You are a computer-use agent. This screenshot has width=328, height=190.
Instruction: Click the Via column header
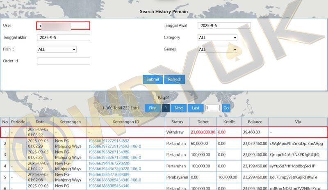(x=298, y=122)
